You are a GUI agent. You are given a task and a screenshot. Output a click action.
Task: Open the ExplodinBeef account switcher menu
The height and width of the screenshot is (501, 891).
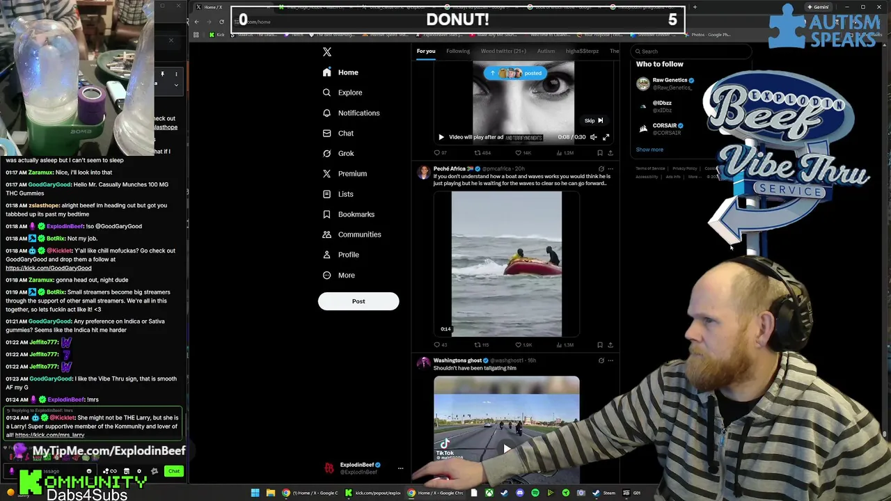pos(400,468)
